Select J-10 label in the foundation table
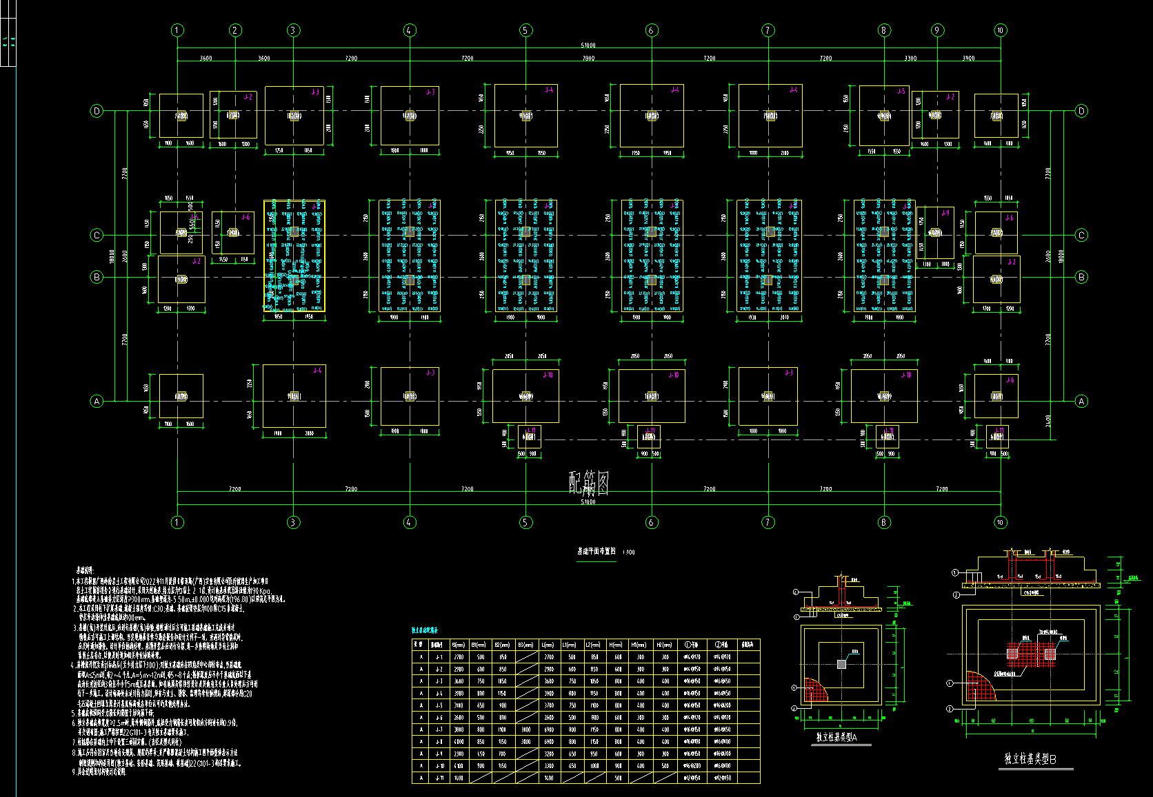Image resolution: width=1153 pixels, height=797 pixels. tap(439, 765)
